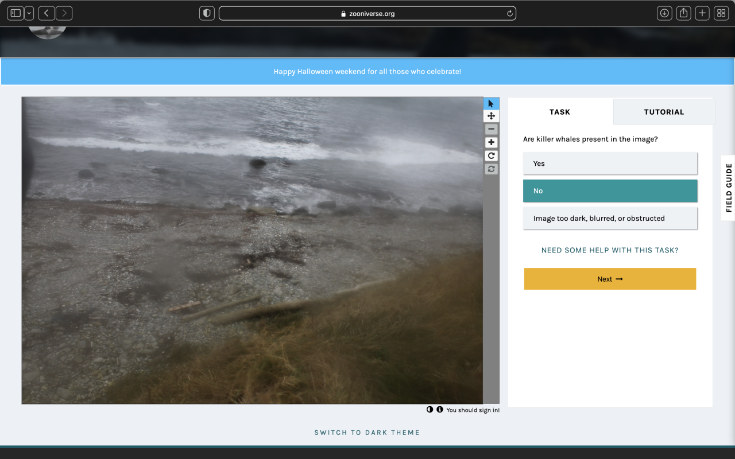This screenshot has width=735, height=459.
Task: Answer Yes for killer whales present
Action: coord(610,164)
